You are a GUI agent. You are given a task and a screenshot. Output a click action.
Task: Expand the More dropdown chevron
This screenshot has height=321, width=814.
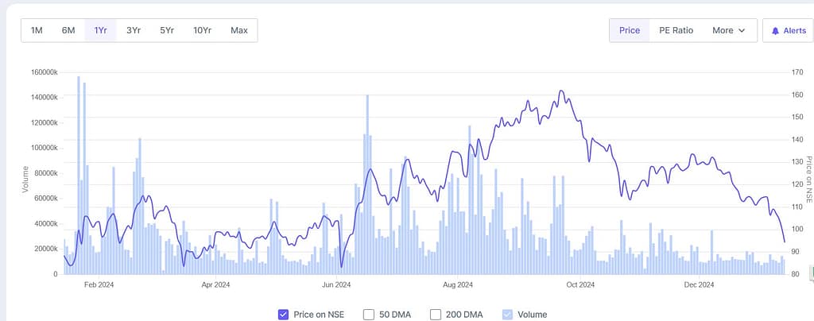[742, 31]
